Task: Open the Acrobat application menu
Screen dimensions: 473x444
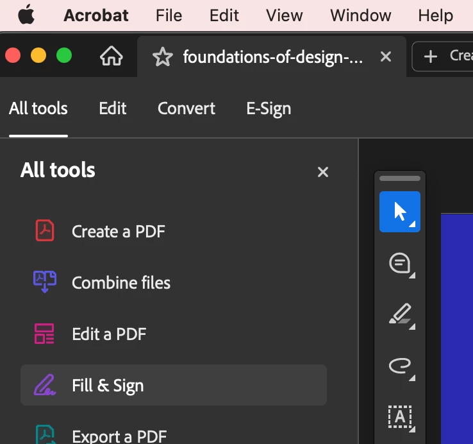Action: point(96,15)
